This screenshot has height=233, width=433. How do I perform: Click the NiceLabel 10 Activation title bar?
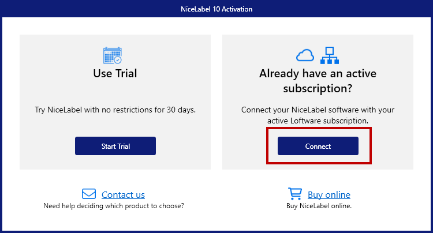pos(216,9)
